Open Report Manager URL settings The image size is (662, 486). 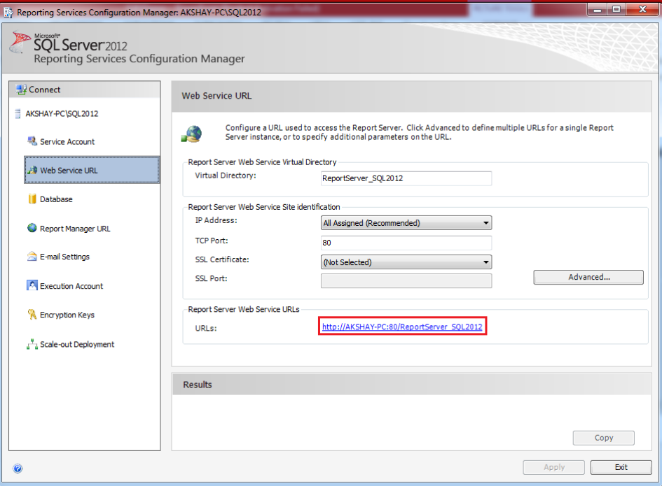pos(75,229)
